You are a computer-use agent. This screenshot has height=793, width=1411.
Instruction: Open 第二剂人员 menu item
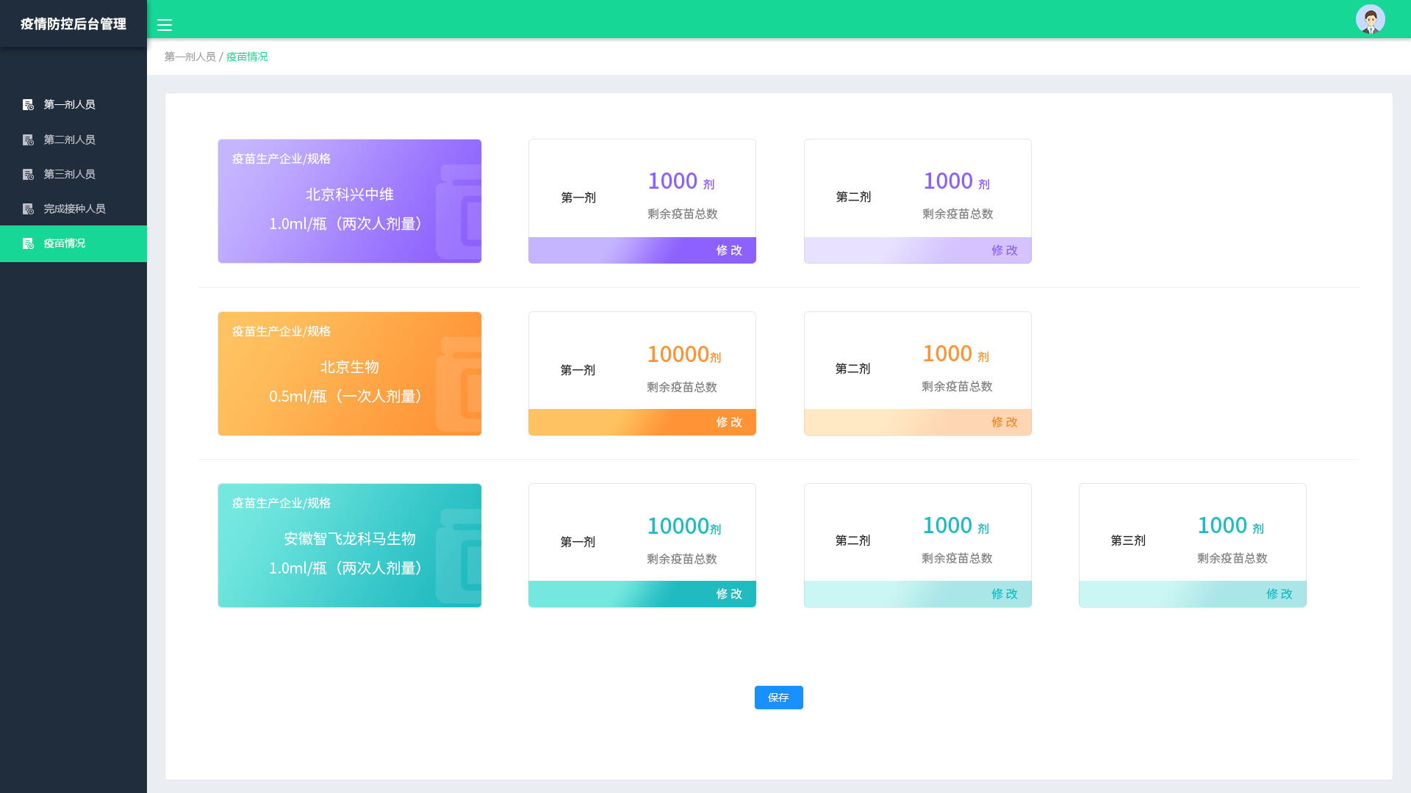(73, 140)
